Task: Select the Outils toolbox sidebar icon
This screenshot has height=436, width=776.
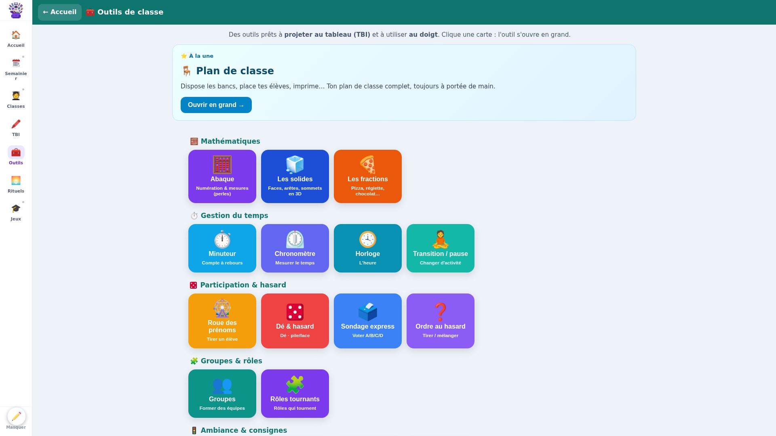Action: point(16,153)
